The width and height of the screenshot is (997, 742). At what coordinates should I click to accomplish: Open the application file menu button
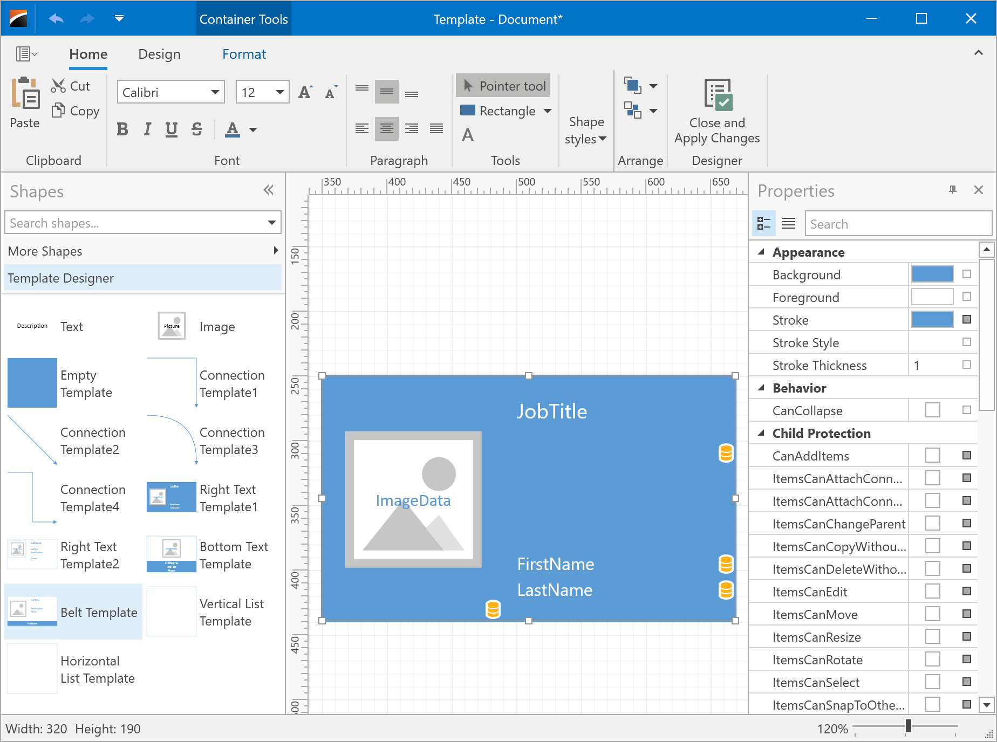25,54
